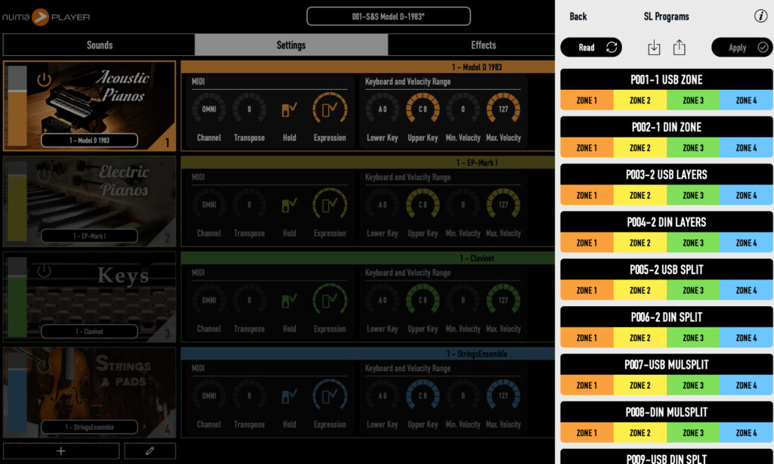774x464 pixels.
Task: Adjust Max. Velocity 127 knob for Model D 1983
Action: [x=503, y=109]
